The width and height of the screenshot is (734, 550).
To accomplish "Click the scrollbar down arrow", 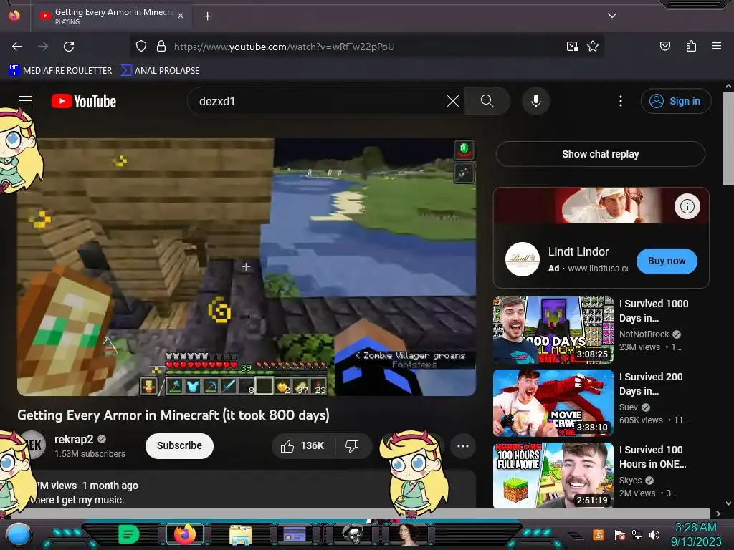I will pyautogui.click(x=728, y=503).
